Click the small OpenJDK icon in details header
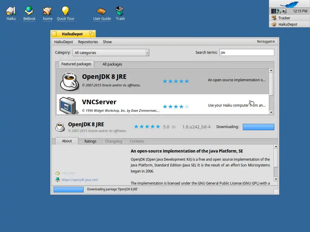The height and width of the screenshot is (232, 310). 60,127
